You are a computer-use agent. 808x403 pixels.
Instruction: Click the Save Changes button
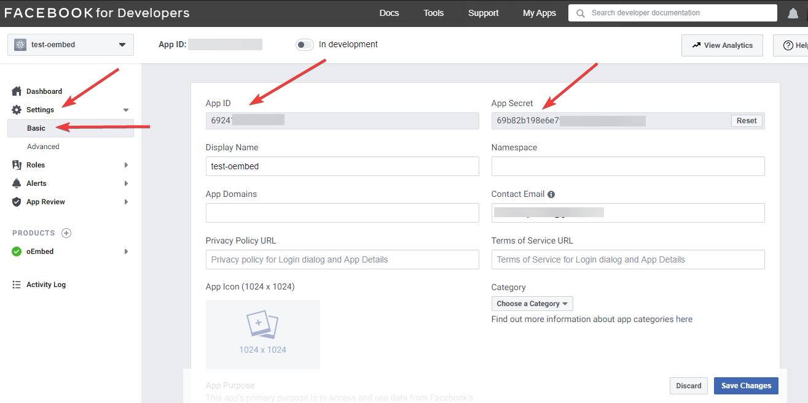746,386
